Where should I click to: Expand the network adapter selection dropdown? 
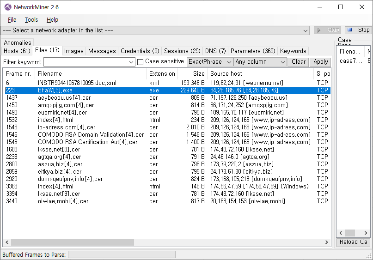(x=305, y=30)
